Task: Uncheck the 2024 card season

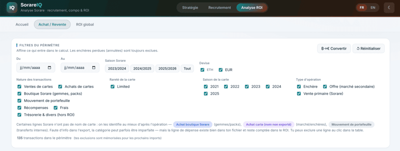Action: tap(268, 87)
